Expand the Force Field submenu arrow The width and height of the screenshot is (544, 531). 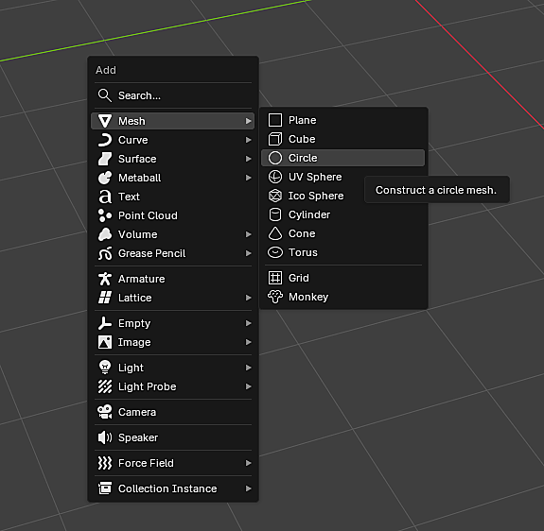tap(249, 463)
